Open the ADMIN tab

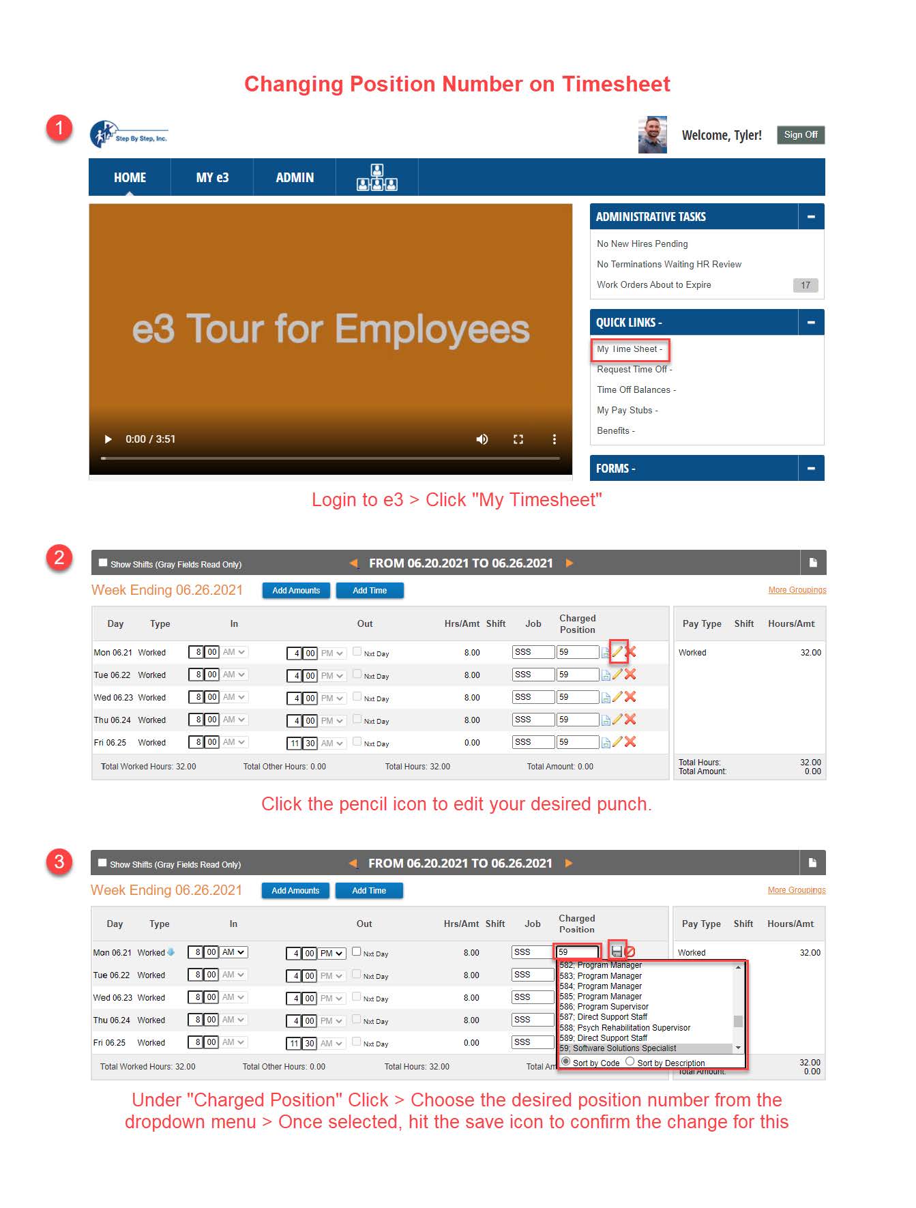pyautogui.click(x=295, y=177)
